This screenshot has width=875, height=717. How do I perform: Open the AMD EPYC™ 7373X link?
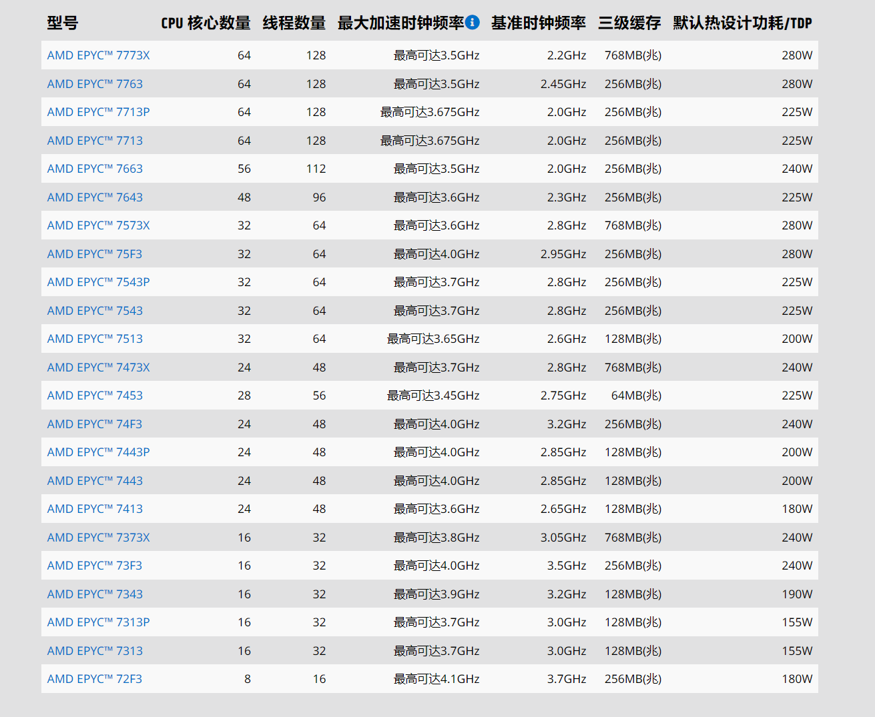point(99,538)
